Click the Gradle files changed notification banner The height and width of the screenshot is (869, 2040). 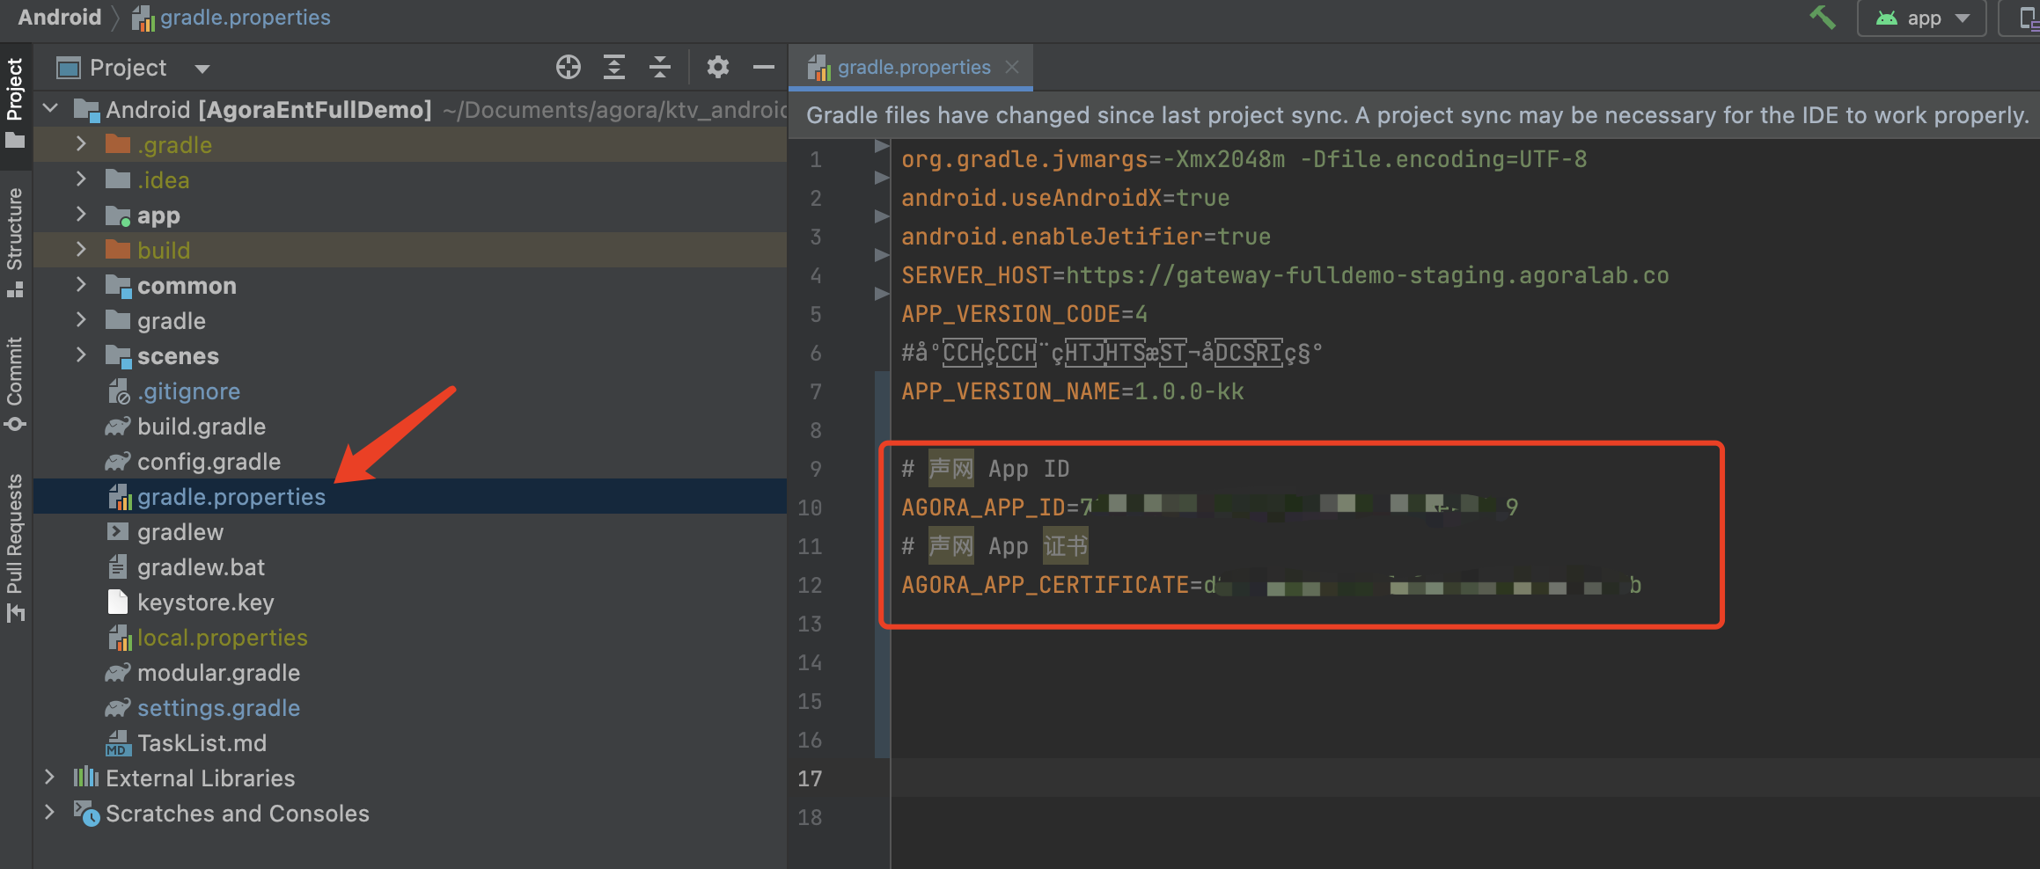pos(1415,115)
